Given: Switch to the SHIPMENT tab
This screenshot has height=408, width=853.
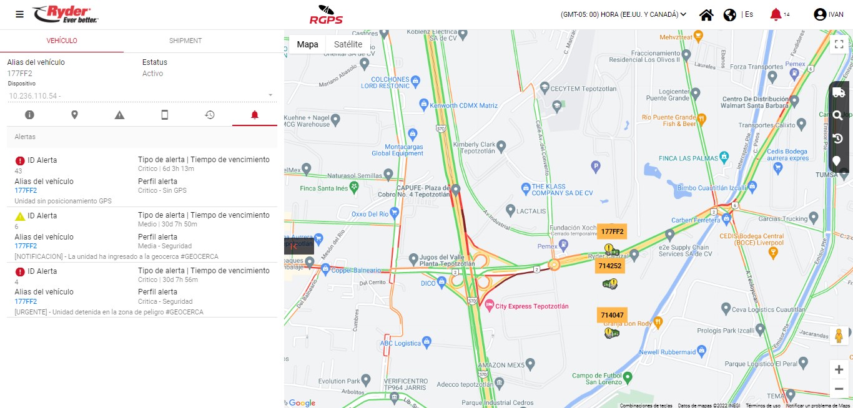Looking at the screenshot, I should coord(185,41).
